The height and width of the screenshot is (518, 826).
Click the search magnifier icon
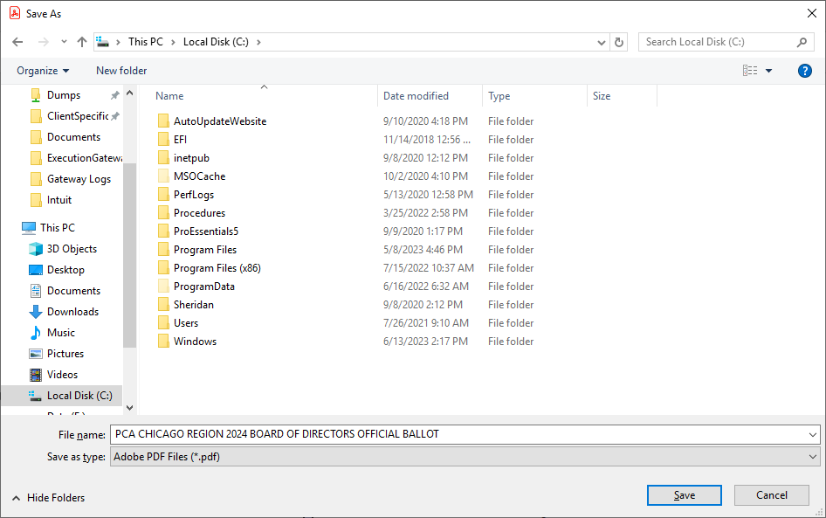802,42
